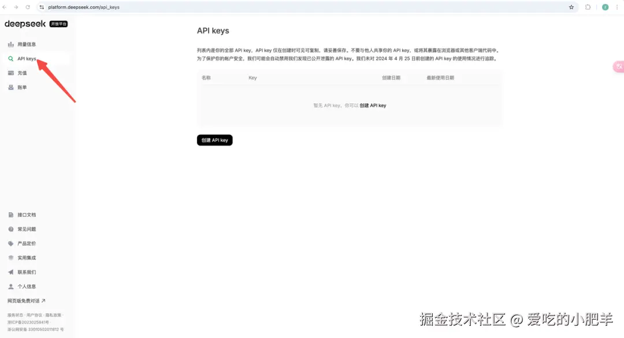Open the browser profile avatar menu
The height and width of the screenshot is (338, 624).
click(x=605, y=7)
